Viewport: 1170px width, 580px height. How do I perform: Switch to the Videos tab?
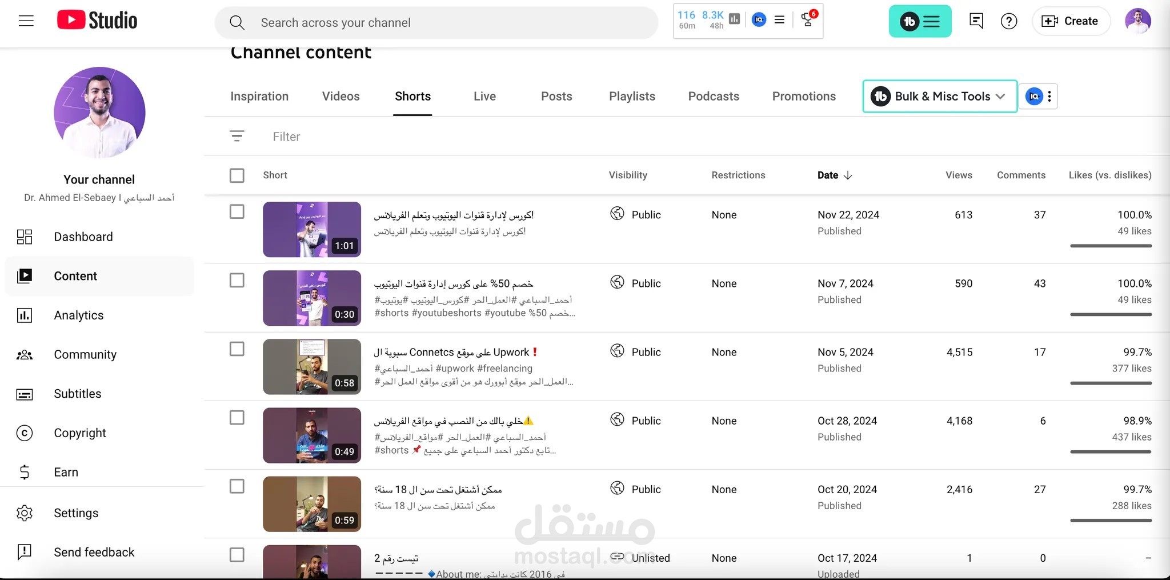(341, 96)
